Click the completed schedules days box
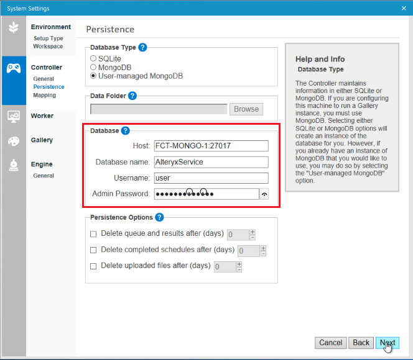 pos(249,251)
